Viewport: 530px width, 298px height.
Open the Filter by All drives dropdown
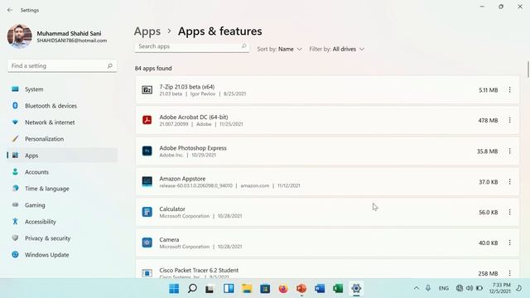(x=337, y=50)
